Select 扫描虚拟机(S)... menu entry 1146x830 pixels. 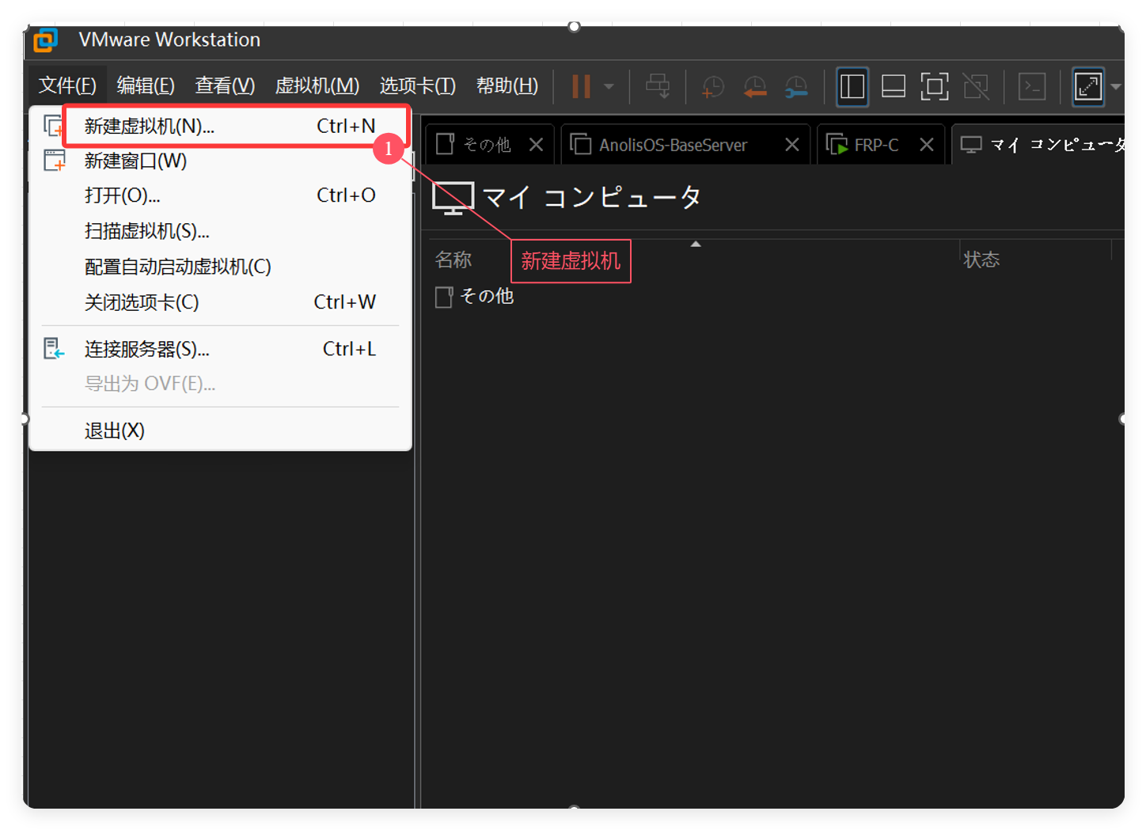(x=220, y=231)
